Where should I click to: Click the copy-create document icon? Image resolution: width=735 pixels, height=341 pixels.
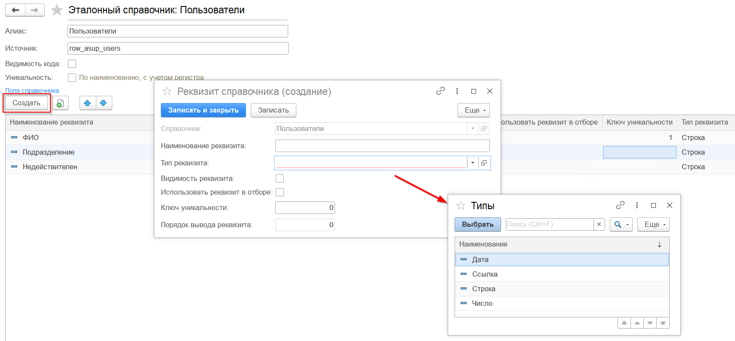60,103
